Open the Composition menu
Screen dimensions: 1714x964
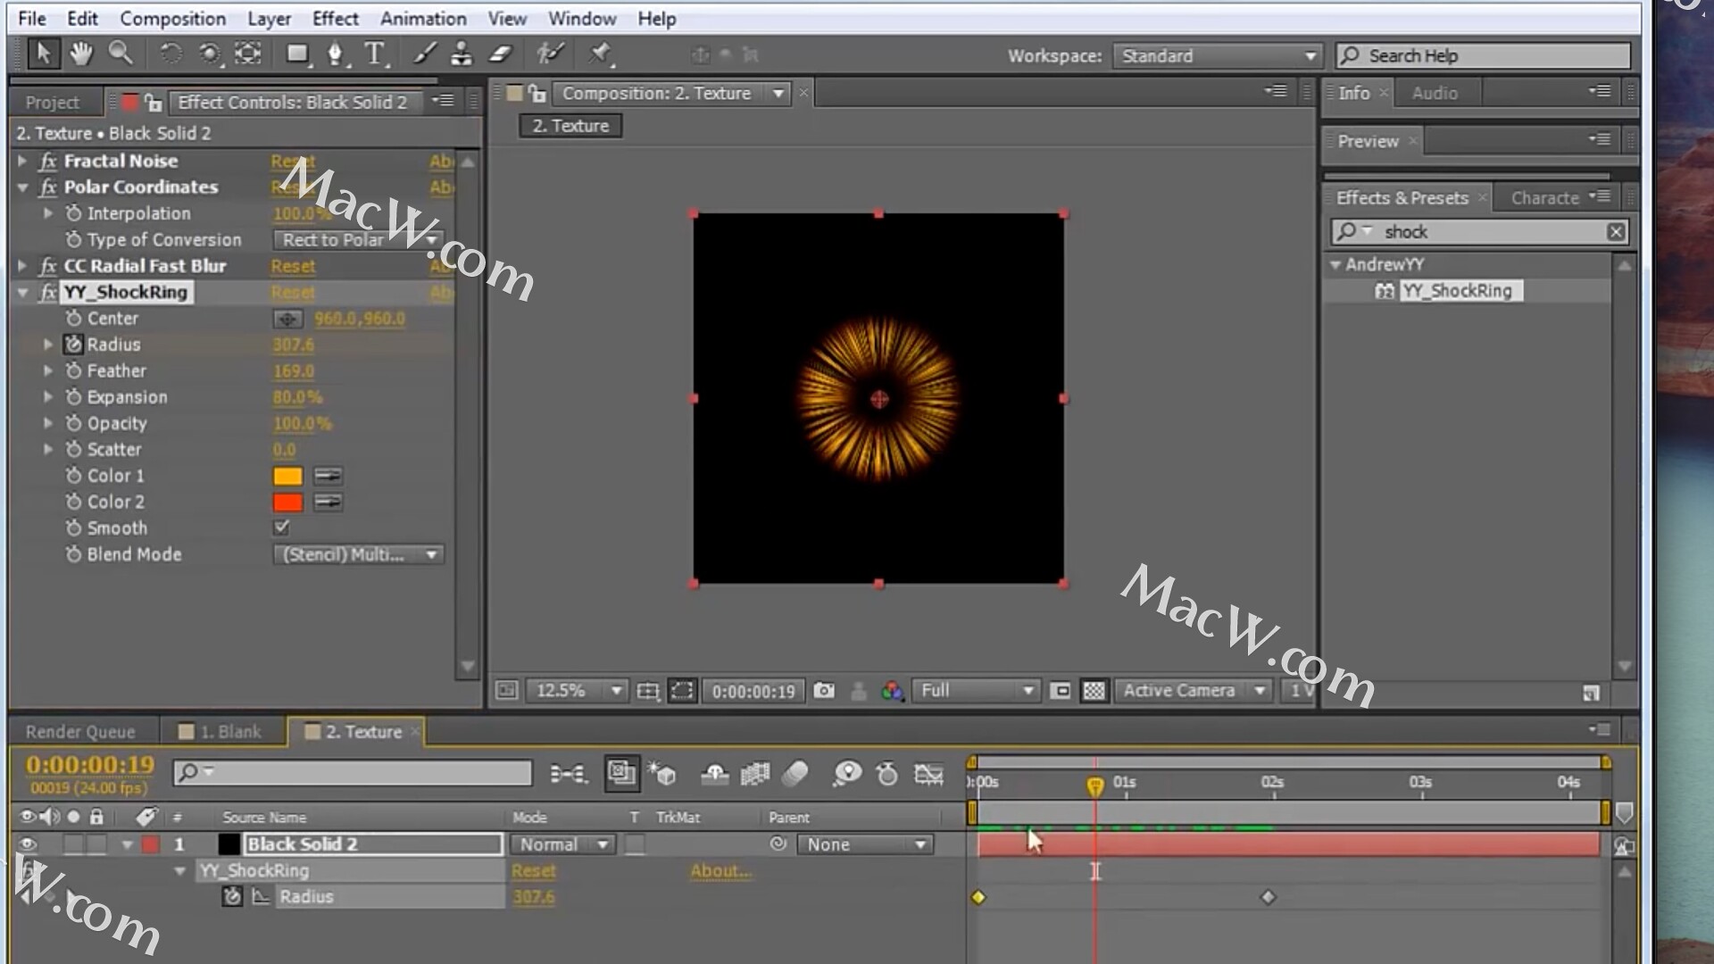pos(172,19)
